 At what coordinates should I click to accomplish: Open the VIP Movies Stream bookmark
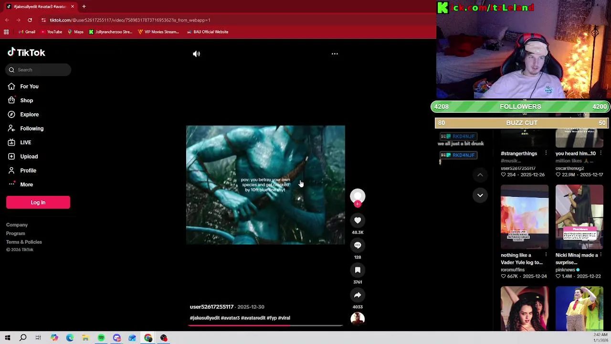pyautogui.click(x=158, y=32)
